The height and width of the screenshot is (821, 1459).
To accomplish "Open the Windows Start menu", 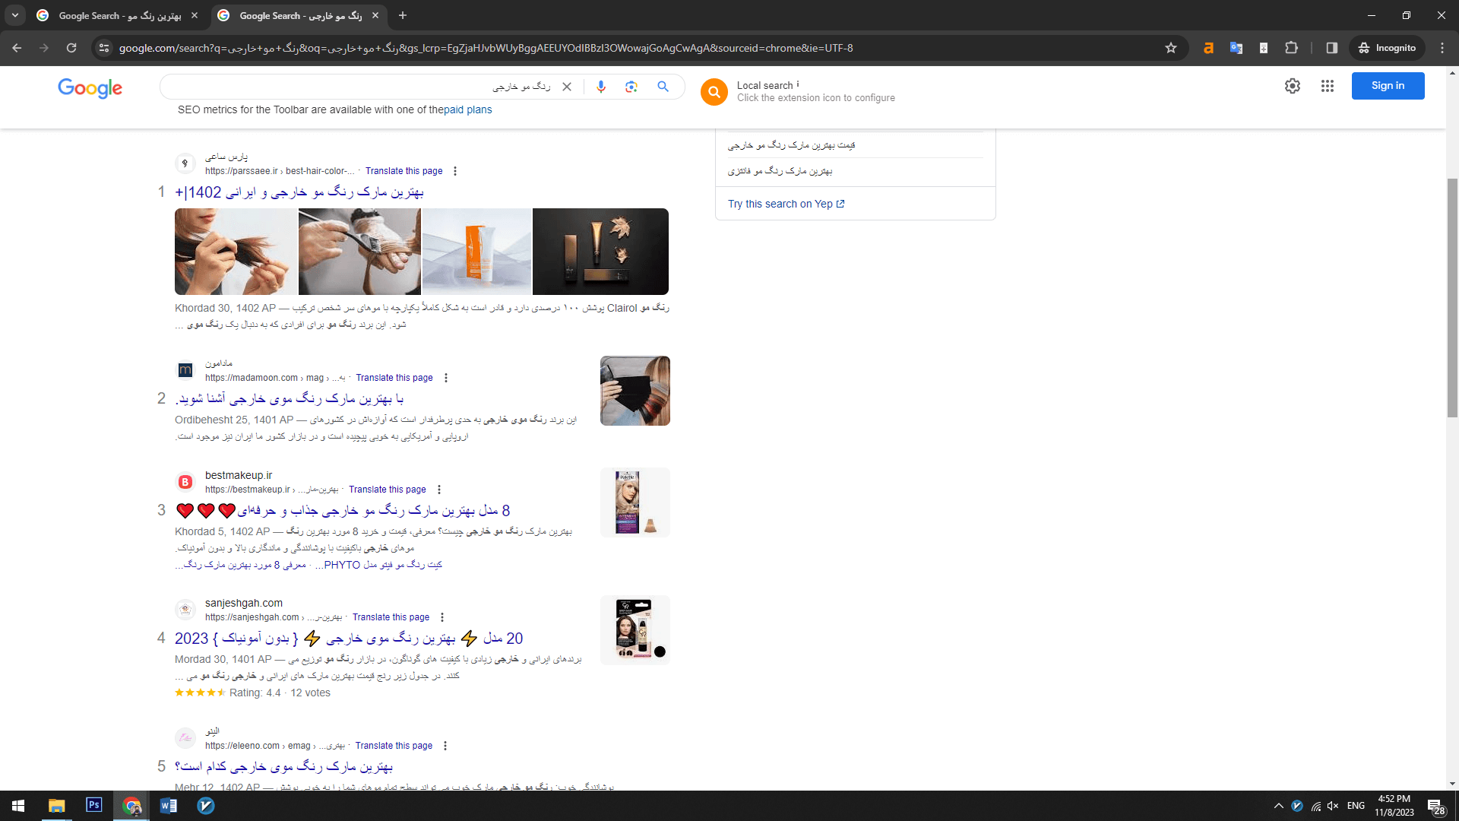I will 18,806.
